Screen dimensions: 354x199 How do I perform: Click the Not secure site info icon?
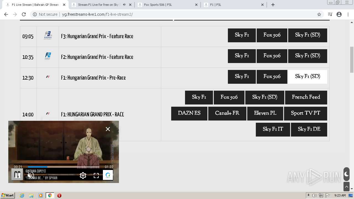[x=35, y=14]
